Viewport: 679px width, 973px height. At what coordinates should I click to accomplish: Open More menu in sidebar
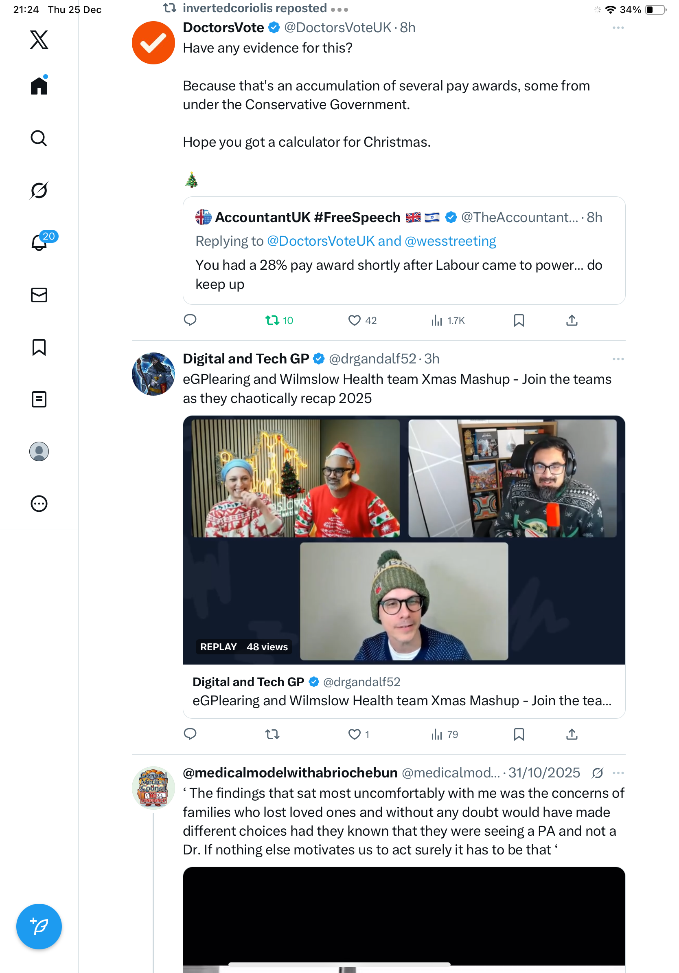click(39, 504)
